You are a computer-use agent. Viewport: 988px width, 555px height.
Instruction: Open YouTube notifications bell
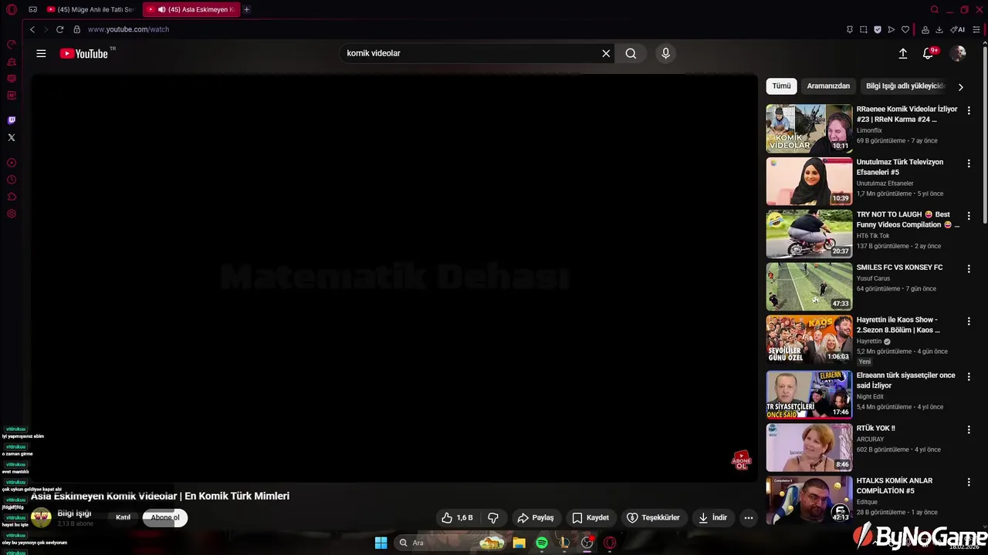click(929, 53)
